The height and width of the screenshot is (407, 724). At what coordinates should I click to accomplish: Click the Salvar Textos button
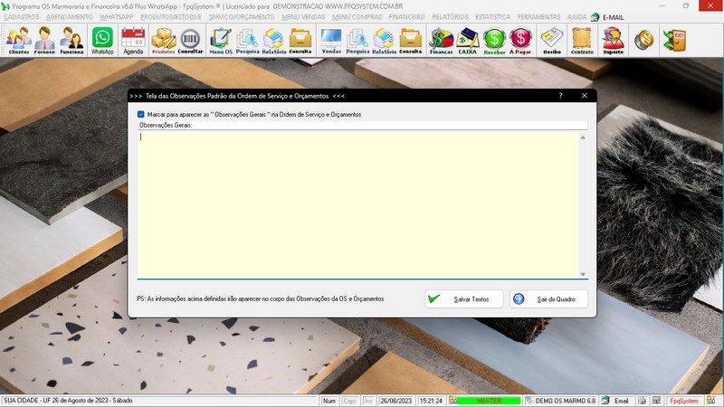click(x=464, y=298)
